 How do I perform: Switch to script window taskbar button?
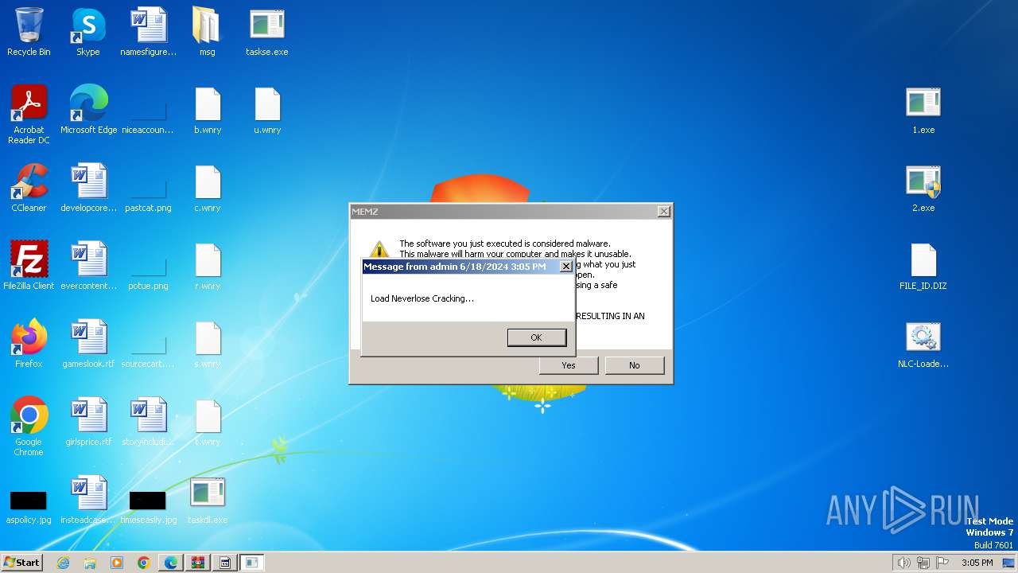point(225,563)
